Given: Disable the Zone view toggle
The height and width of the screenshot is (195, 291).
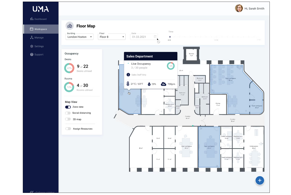Looking at the screenshot, I should pos(69,107).
